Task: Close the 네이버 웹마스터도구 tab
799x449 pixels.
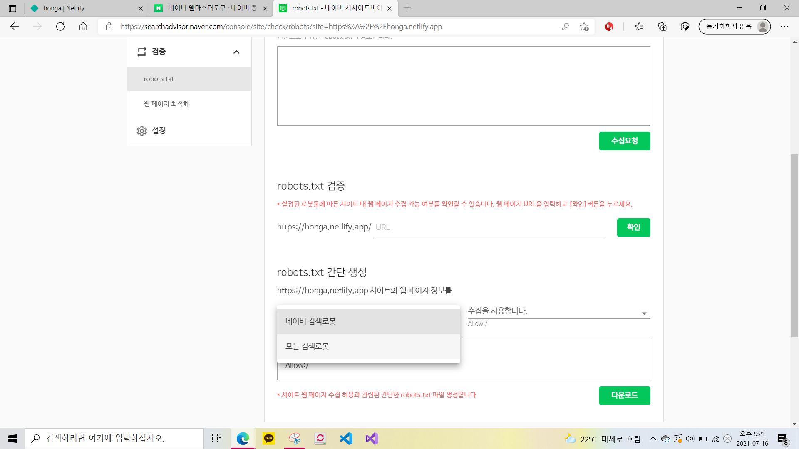Action: tap(265, 8)
